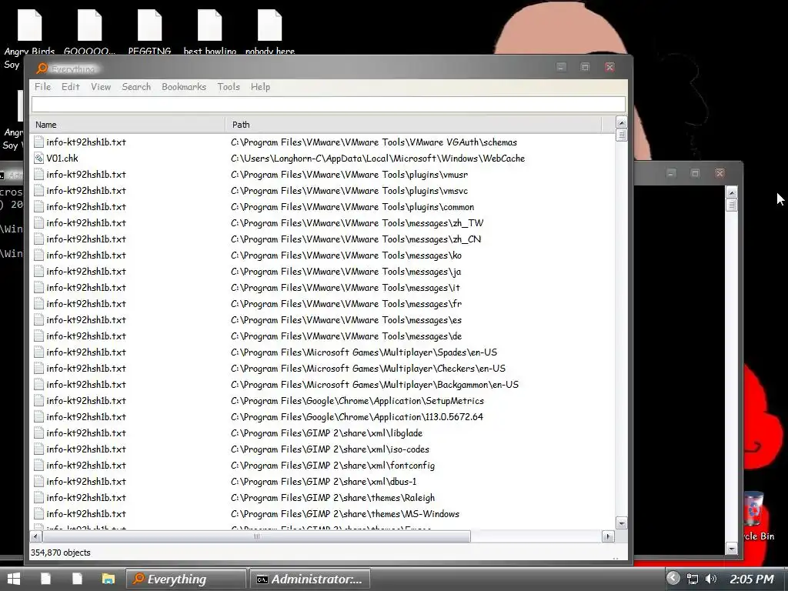
Task: Click path ending in Multiplayer\Spades\en-US
Action: (x=364, y=352)
